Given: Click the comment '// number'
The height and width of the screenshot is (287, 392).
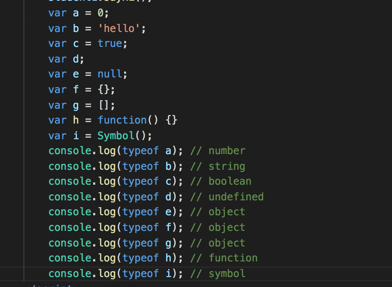Looking at the screenshot, I should coord(218,151).
